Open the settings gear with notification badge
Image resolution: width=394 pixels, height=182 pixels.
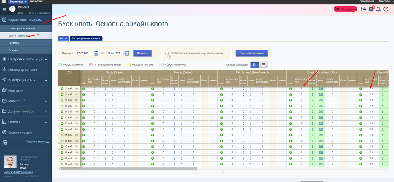pyautogui.click(x=371, y=9)
